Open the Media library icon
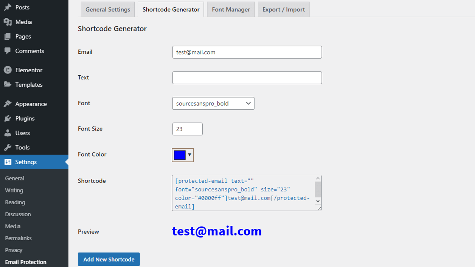This screenshot has height=267, width=475. (x=7, y=22)
